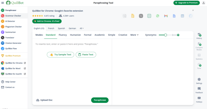
Task: Click Try Sample Text button
Action: (x=60, y=54)
